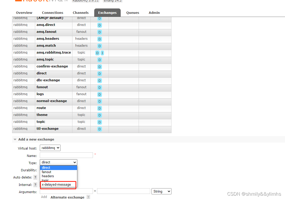
Task: Click the D badge in amq.rabbitmq.trace row
Action: tap(97, 53)
